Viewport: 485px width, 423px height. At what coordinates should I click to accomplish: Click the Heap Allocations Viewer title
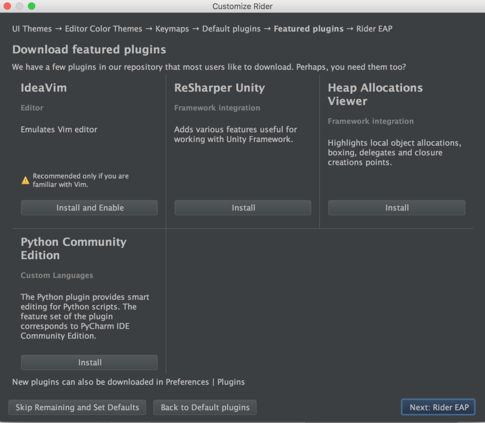(x=375, y=94)
